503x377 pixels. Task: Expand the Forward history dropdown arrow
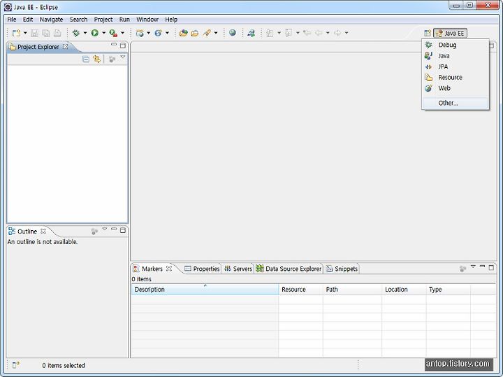coord(347,33)
